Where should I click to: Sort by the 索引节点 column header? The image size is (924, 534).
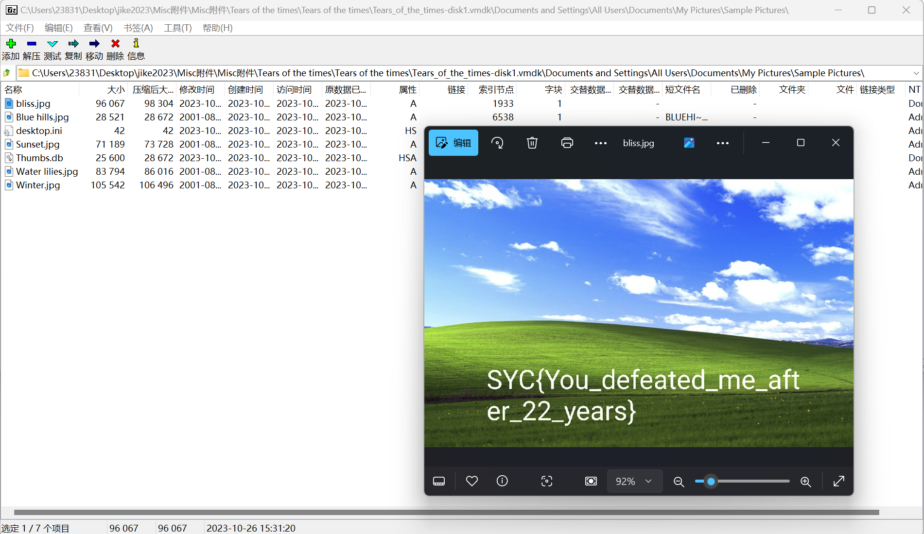492,90
